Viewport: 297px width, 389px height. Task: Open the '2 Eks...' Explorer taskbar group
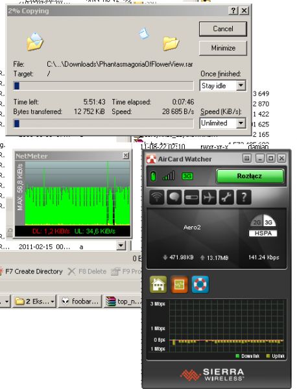tap(34, 301)
